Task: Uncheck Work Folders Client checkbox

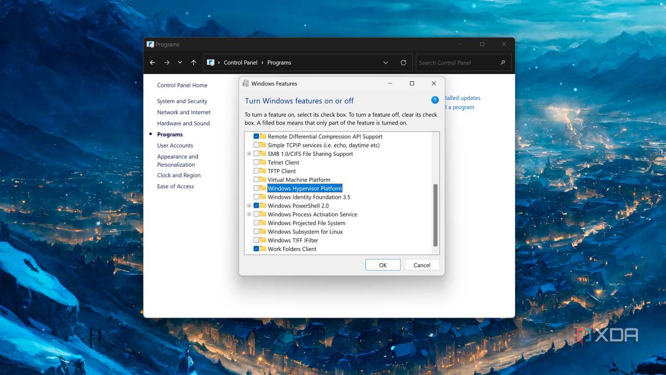Action: (256, 249)
